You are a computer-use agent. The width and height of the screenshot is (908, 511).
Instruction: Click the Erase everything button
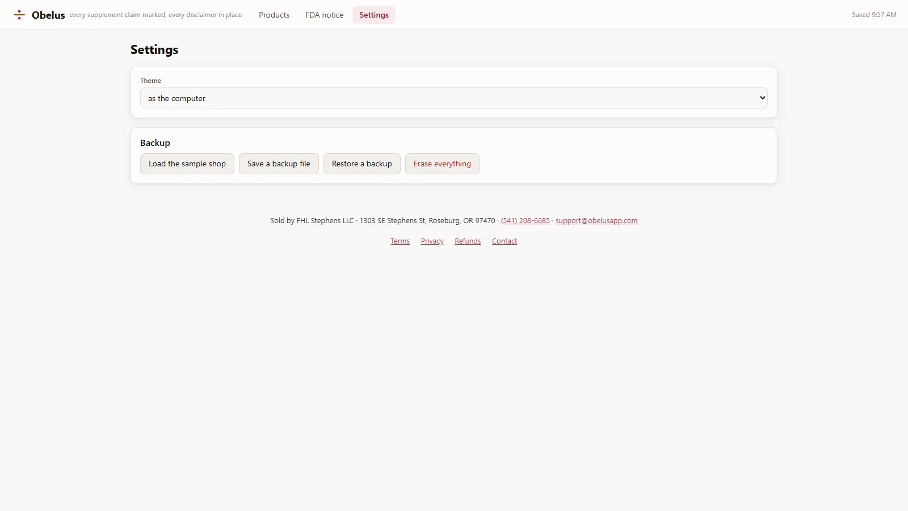point(442,164)
